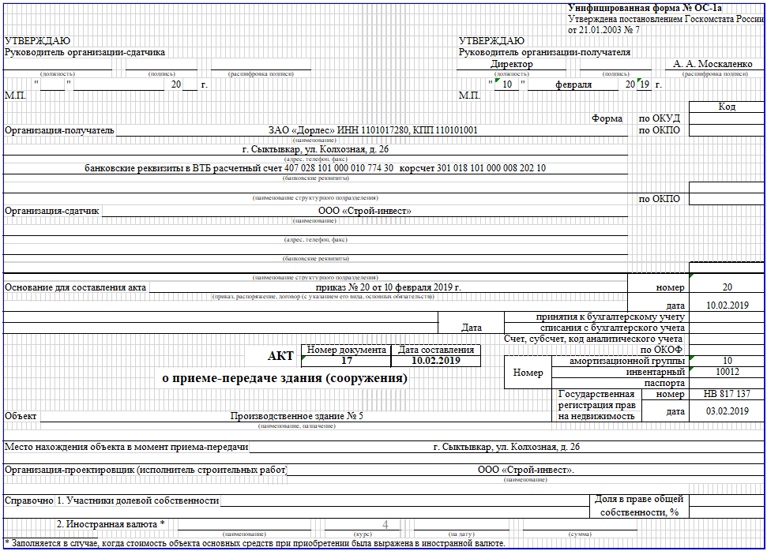Screen dimensions: 767x551
Task: Click the empty code cell next to "по ОКУД"
Action: pyautogui.click(x=727, y=118)
